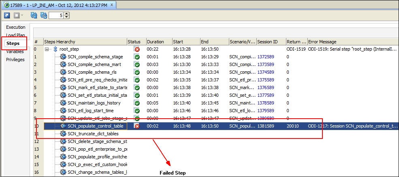Click the 00:22 duration for root_step
The image size is (399, 177).
click(x=151, y=49)
